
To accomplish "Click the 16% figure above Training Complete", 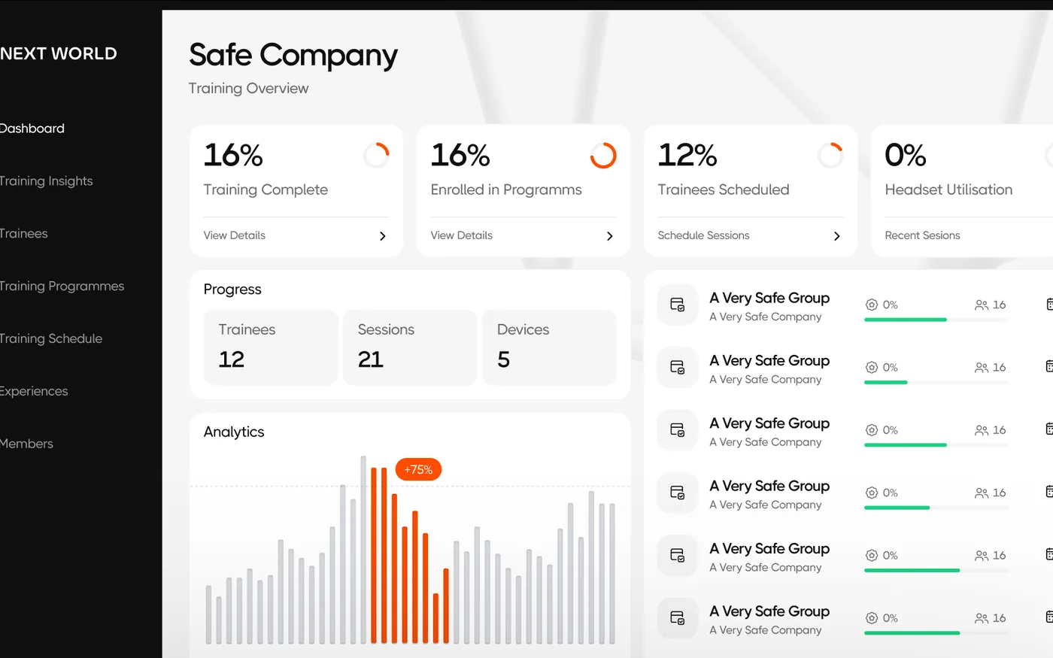I will 233,156.
